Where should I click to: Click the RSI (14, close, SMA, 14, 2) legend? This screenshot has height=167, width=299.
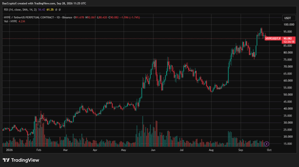click(20, 10)
